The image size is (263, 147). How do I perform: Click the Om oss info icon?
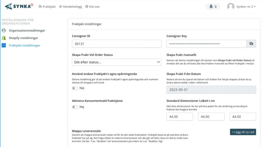click(87, 7)
